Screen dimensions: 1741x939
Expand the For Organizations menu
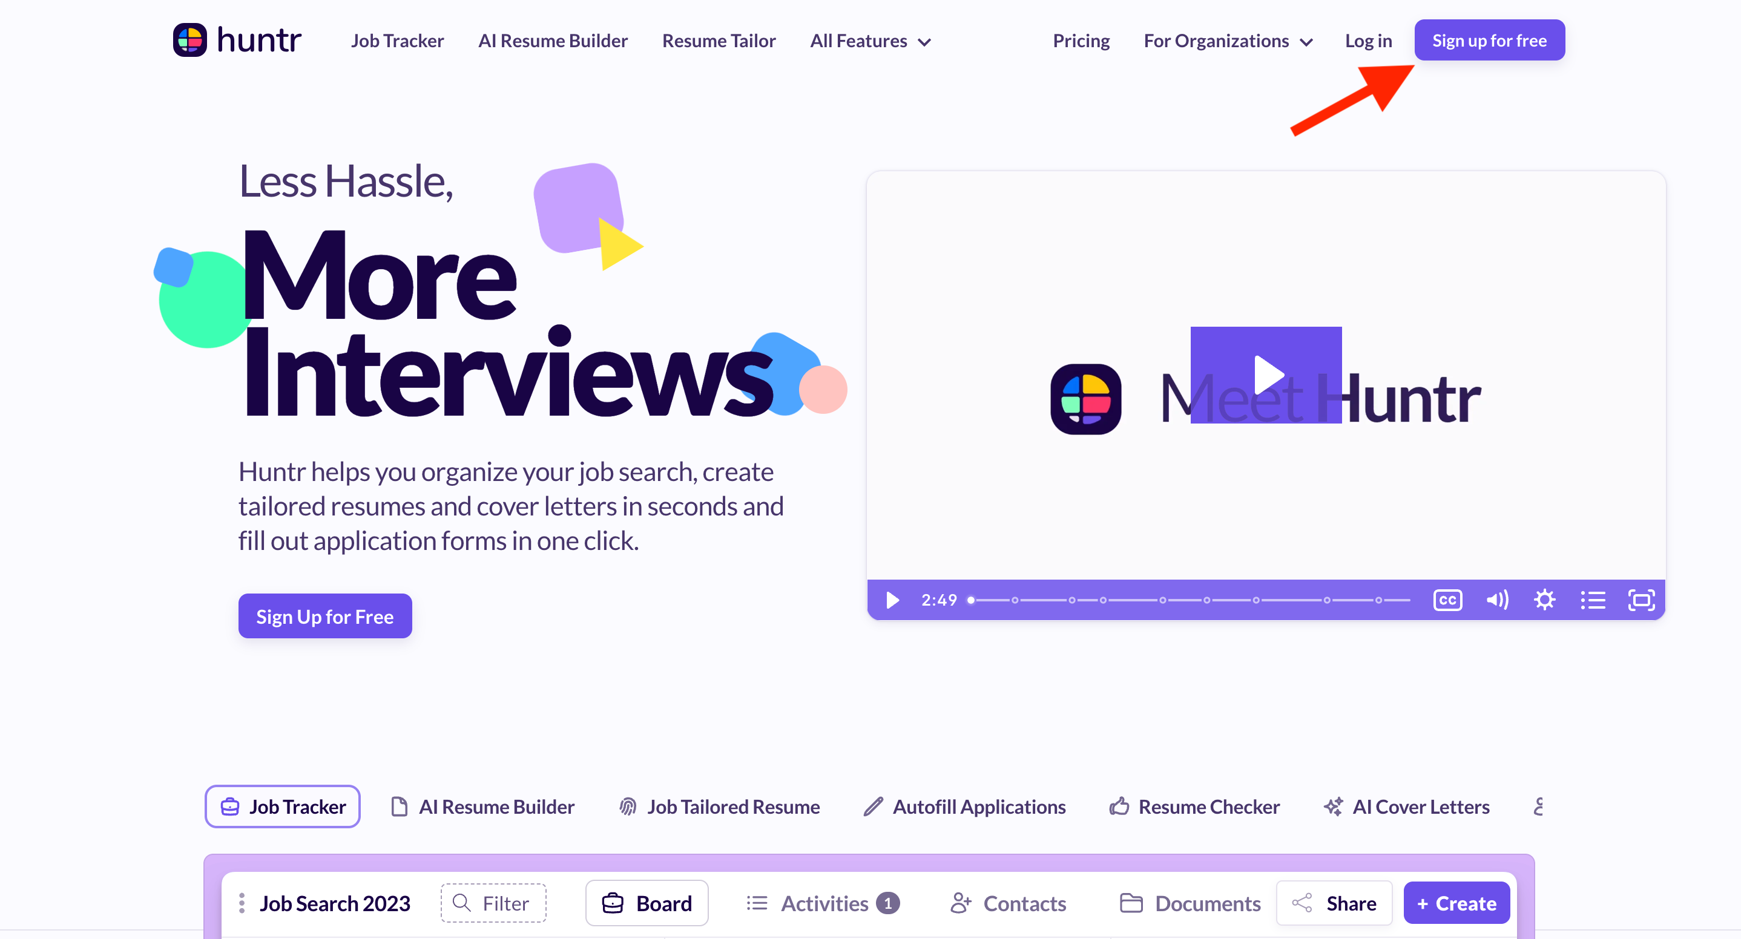point(1228,41)
